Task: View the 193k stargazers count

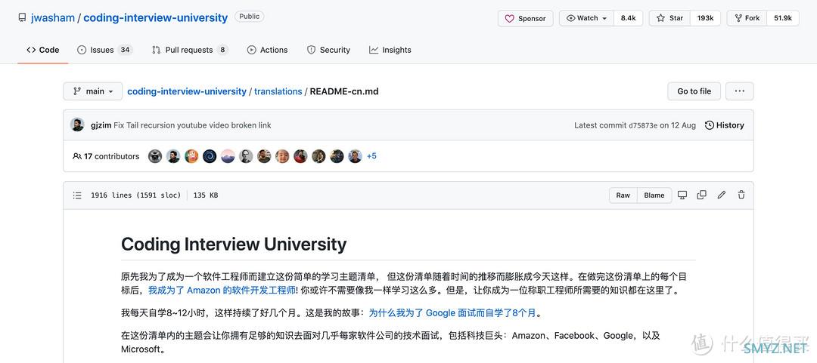Action: click(705, 18)
